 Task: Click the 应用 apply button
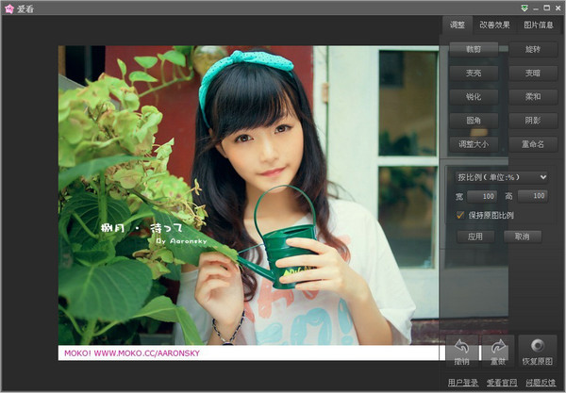tap(475, 237)
